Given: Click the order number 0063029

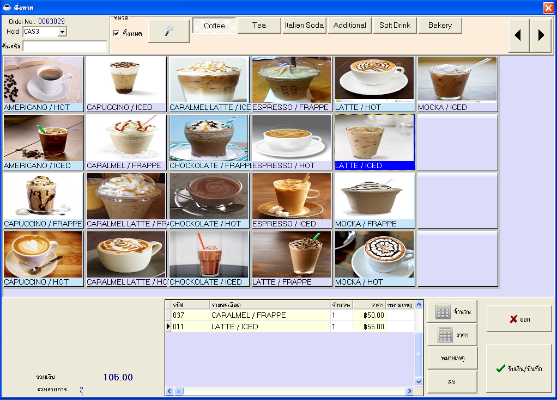Looking at the screenshot, I should click(x=52, y=21).
